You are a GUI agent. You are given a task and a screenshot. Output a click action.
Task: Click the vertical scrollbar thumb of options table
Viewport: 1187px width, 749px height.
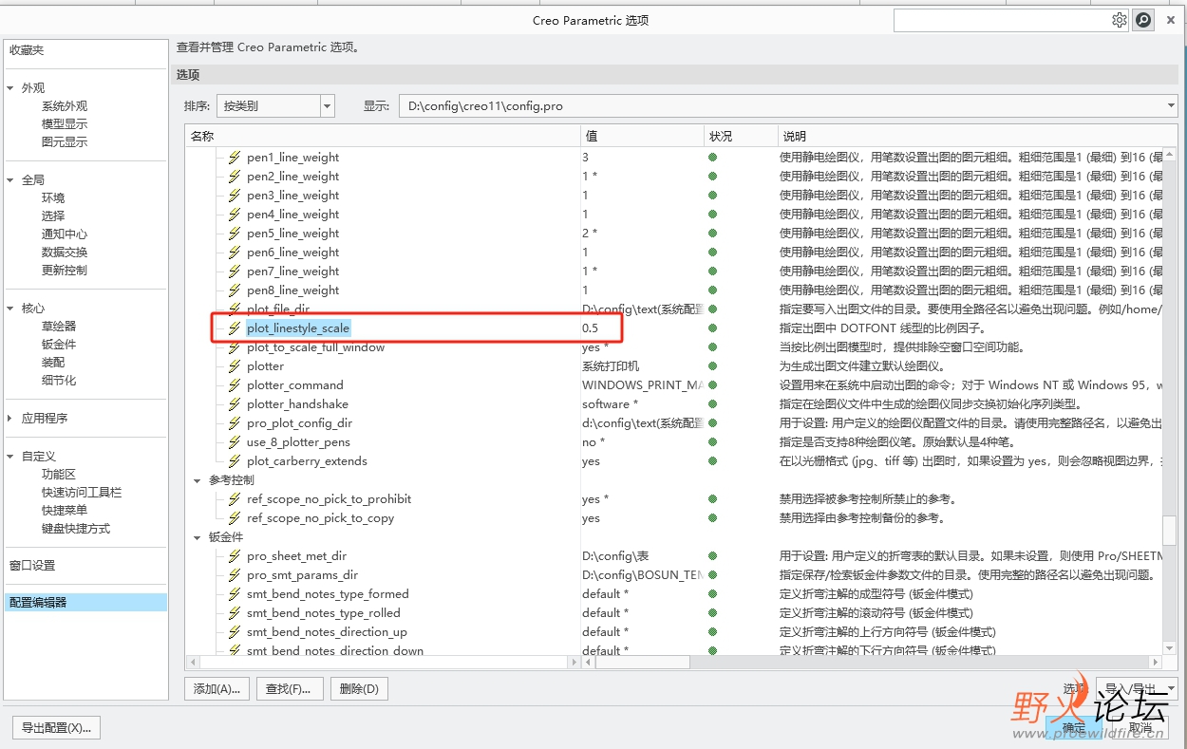(x=1170, y=530)
